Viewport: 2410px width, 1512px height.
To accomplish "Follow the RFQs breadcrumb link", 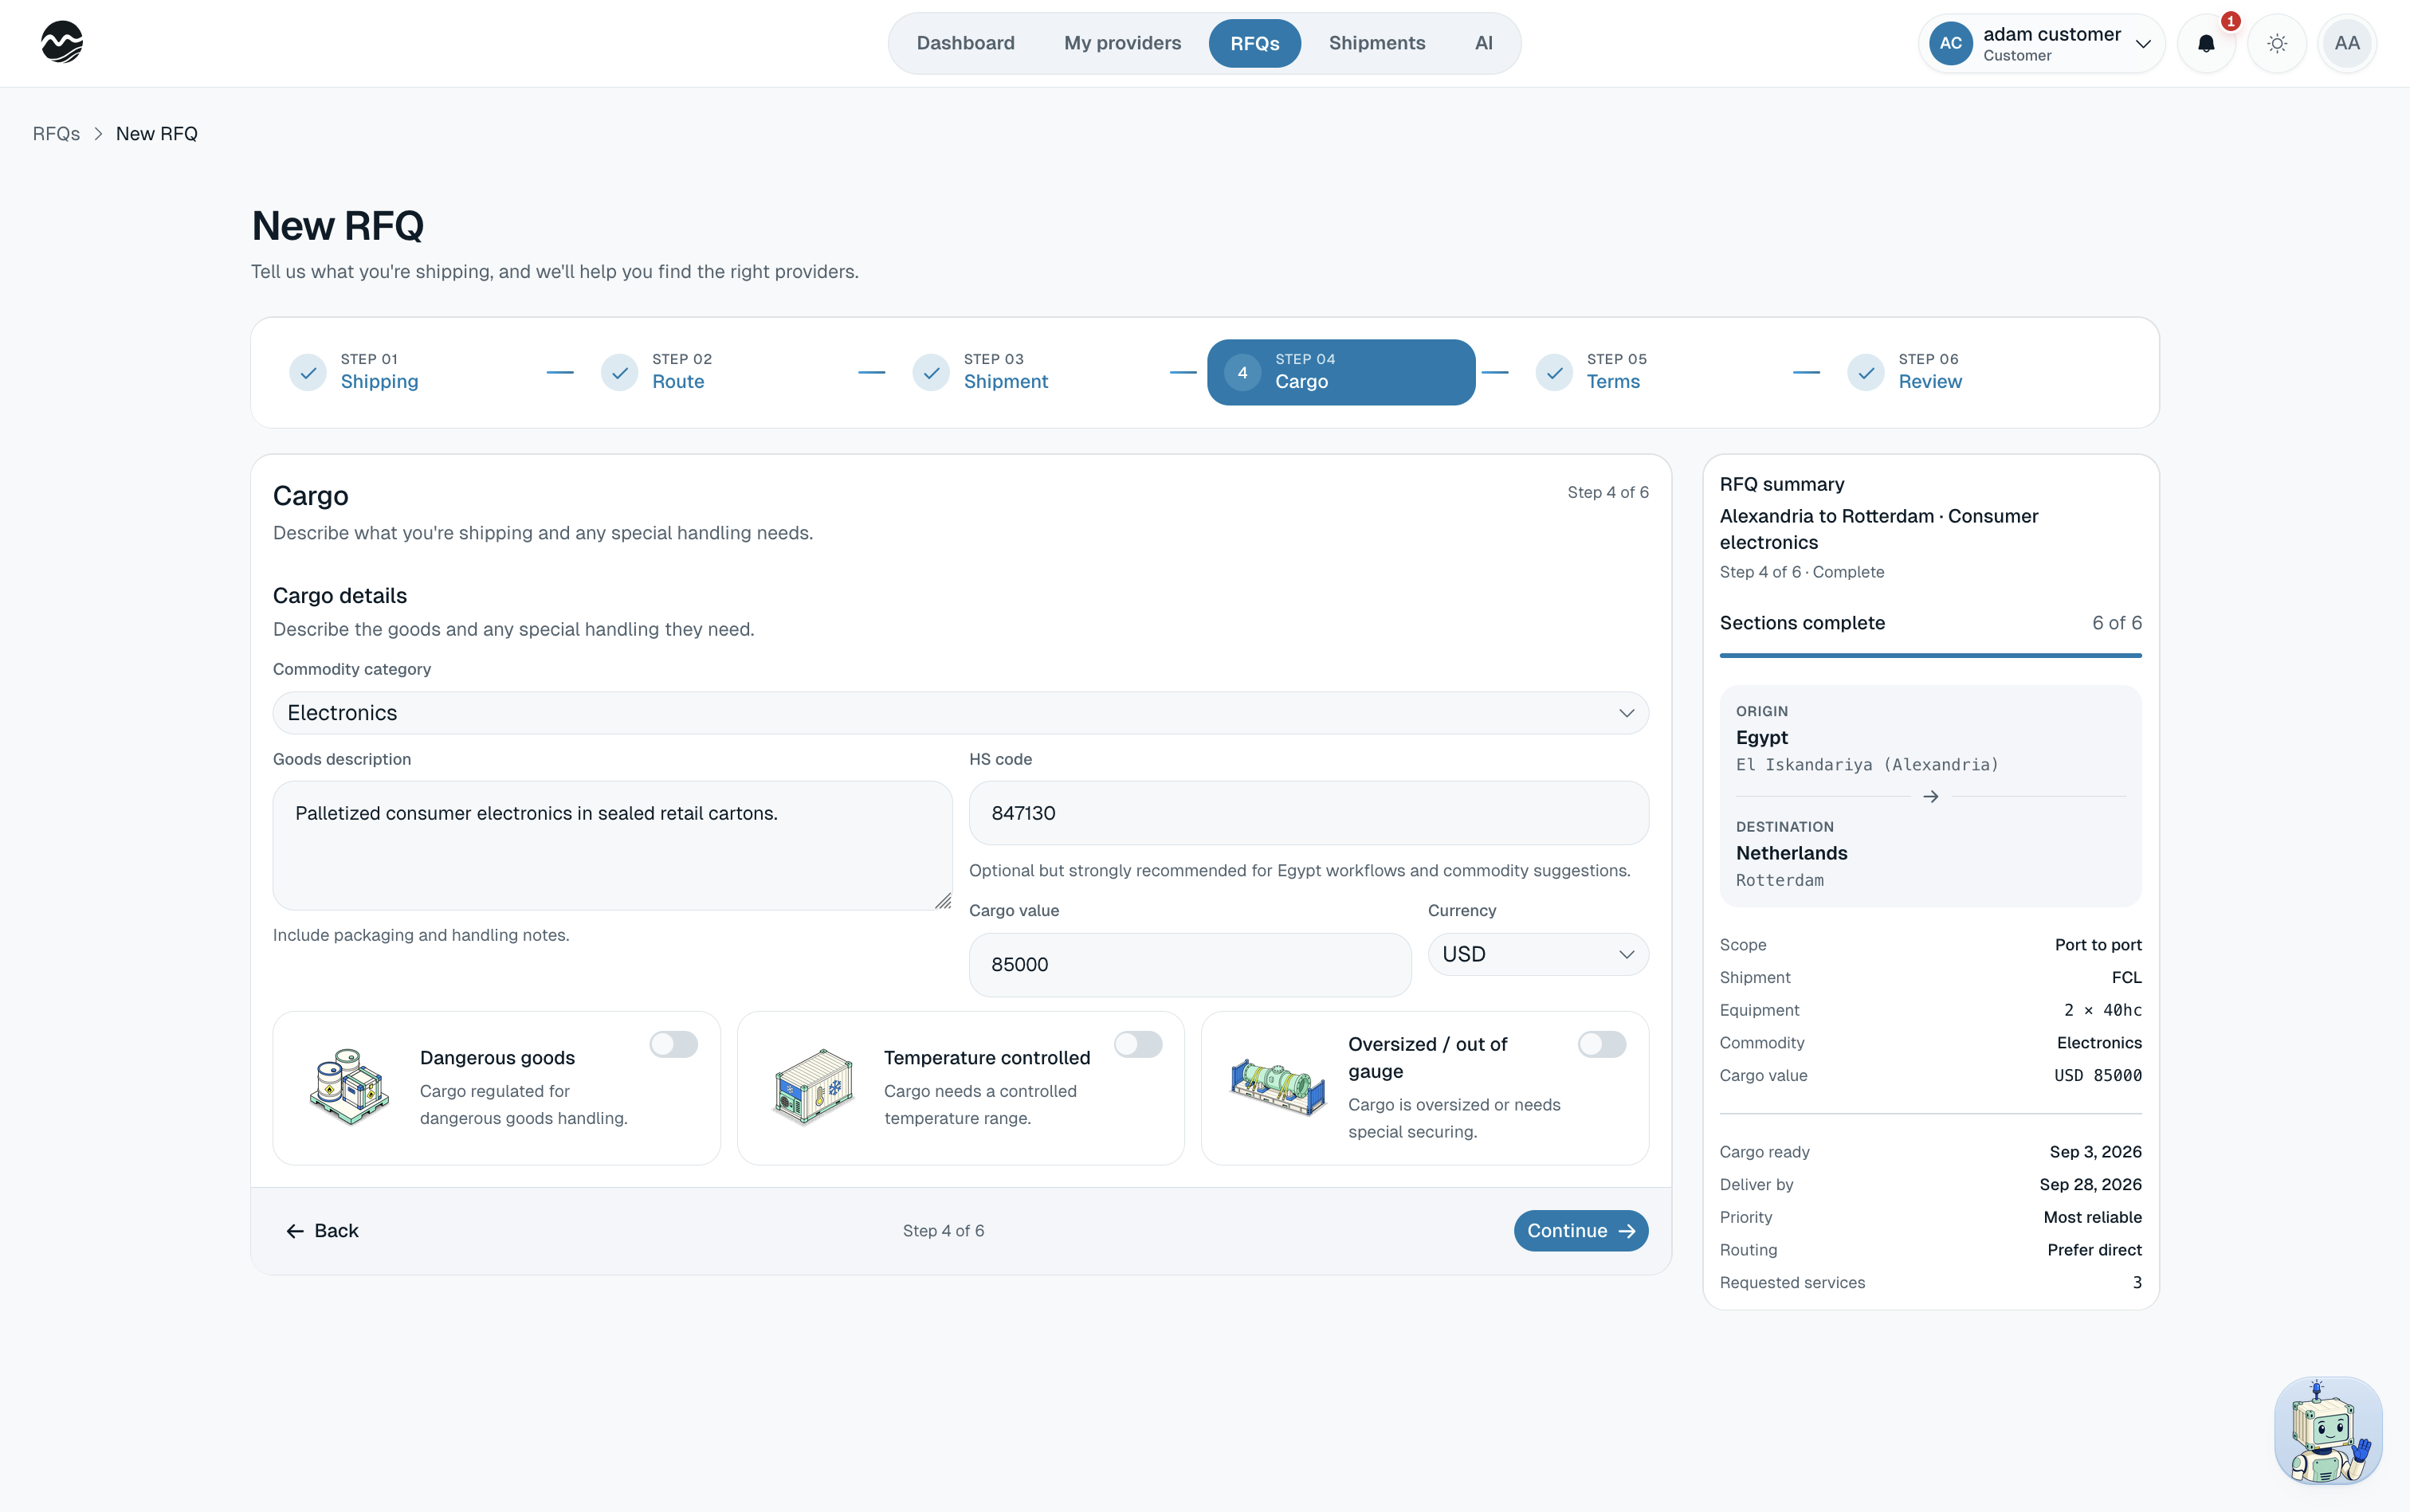I will click(x=56, y=134).
